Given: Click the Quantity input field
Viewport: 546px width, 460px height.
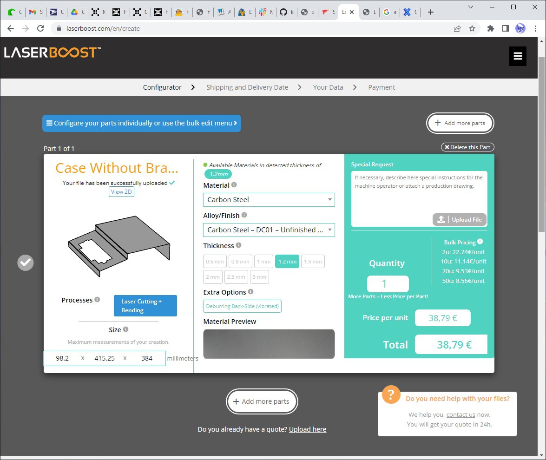Looking at the screenshot, I should [x=388, y=284].
